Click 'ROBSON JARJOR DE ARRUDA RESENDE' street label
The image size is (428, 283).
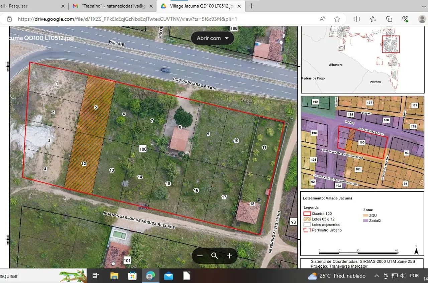click(139, 221)
